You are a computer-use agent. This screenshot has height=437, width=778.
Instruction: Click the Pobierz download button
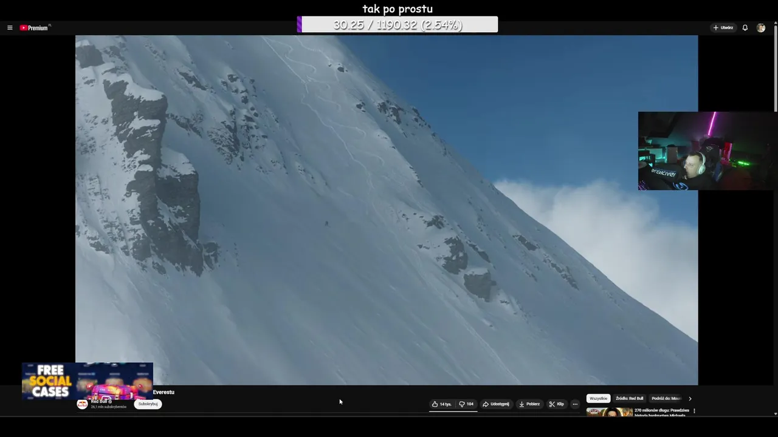coord(529,404)
